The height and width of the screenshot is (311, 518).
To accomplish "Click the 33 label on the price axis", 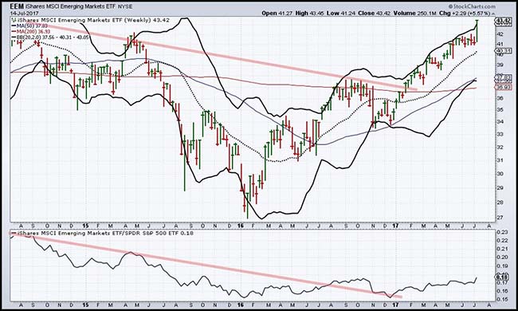I will 500,134.
